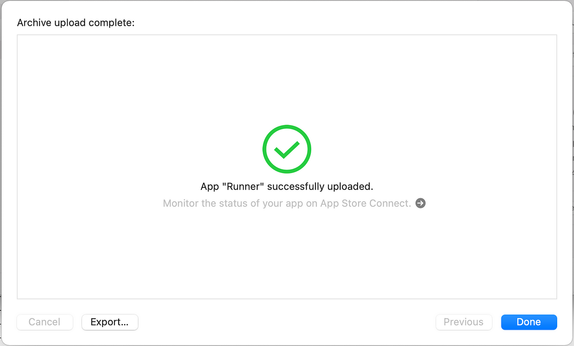Click the Done button
574x346 pixels.
point(529,322)
